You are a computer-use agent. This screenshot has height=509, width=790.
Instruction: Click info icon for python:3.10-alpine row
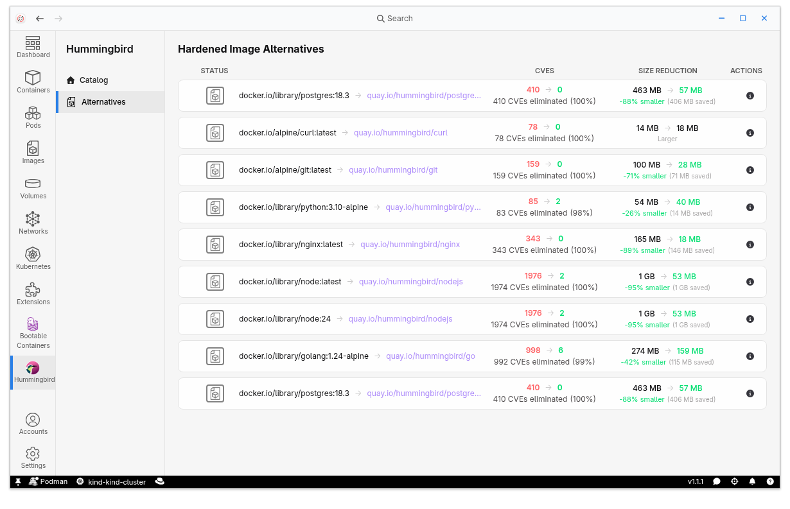tap(750, 207)
